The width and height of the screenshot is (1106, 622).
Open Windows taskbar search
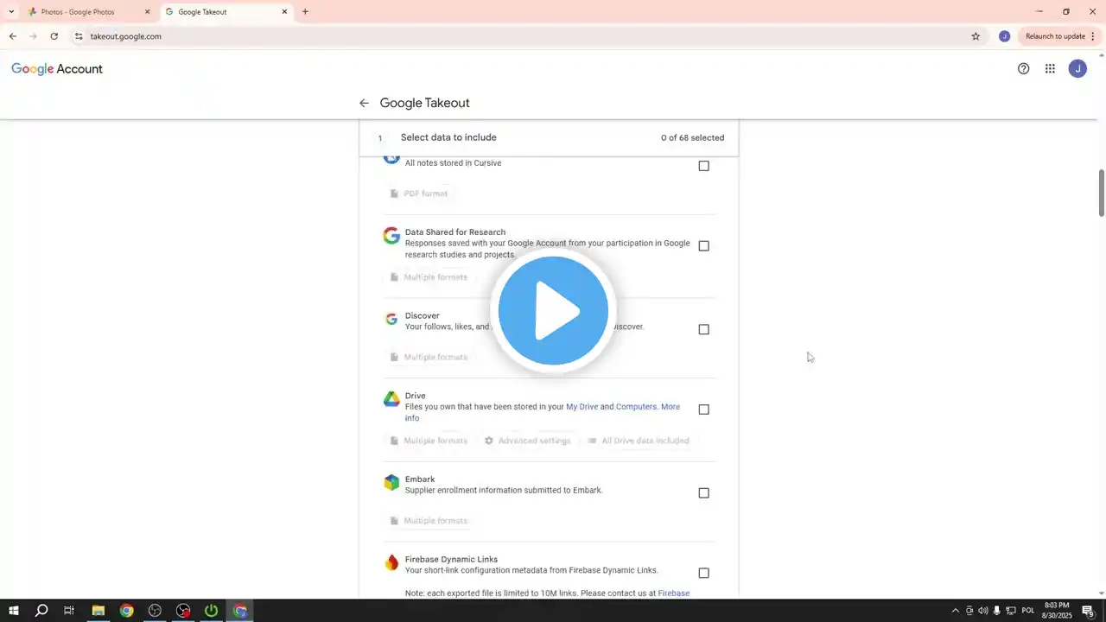[41, 611]
